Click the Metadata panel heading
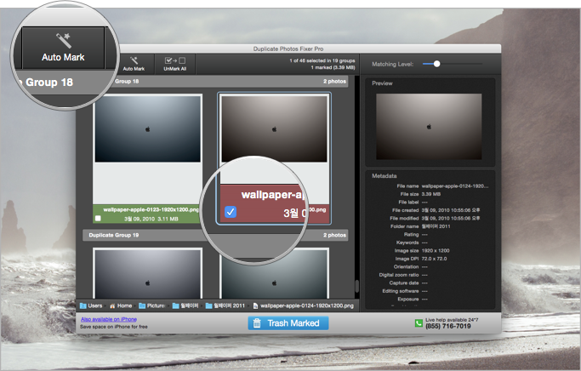 tap(384, 176)
